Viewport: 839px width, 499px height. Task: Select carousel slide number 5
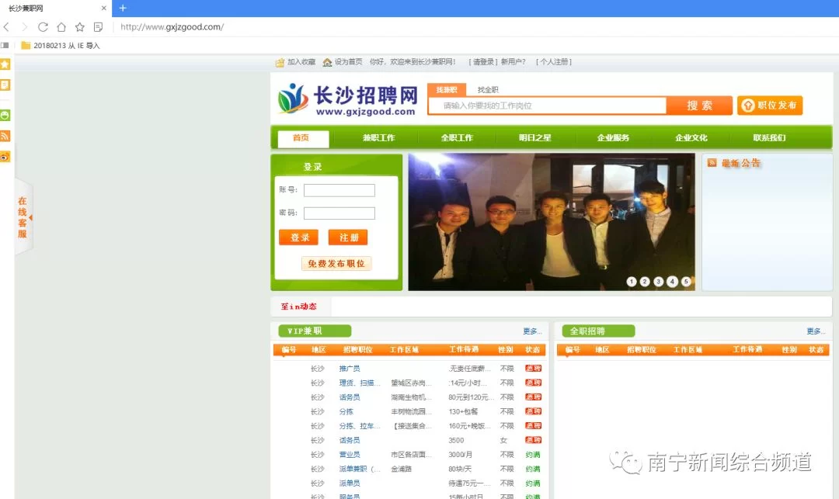684,282
